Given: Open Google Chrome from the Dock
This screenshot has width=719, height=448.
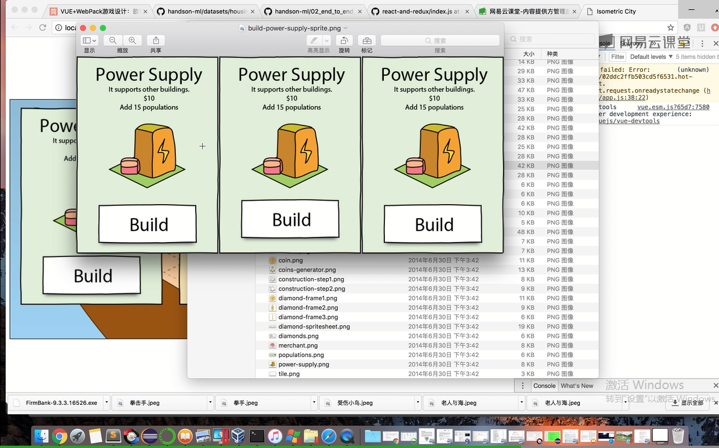Looking at the screenshot, I should coord(59,436).
